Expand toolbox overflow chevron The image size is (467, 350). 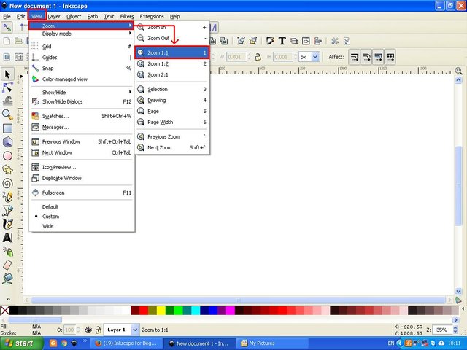click(x=8, y=299)
